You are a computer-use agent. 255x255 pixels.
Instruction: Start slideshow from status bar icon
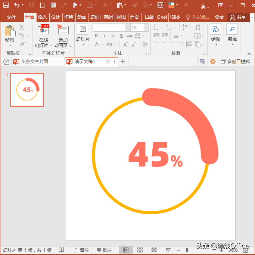point(168,250)
